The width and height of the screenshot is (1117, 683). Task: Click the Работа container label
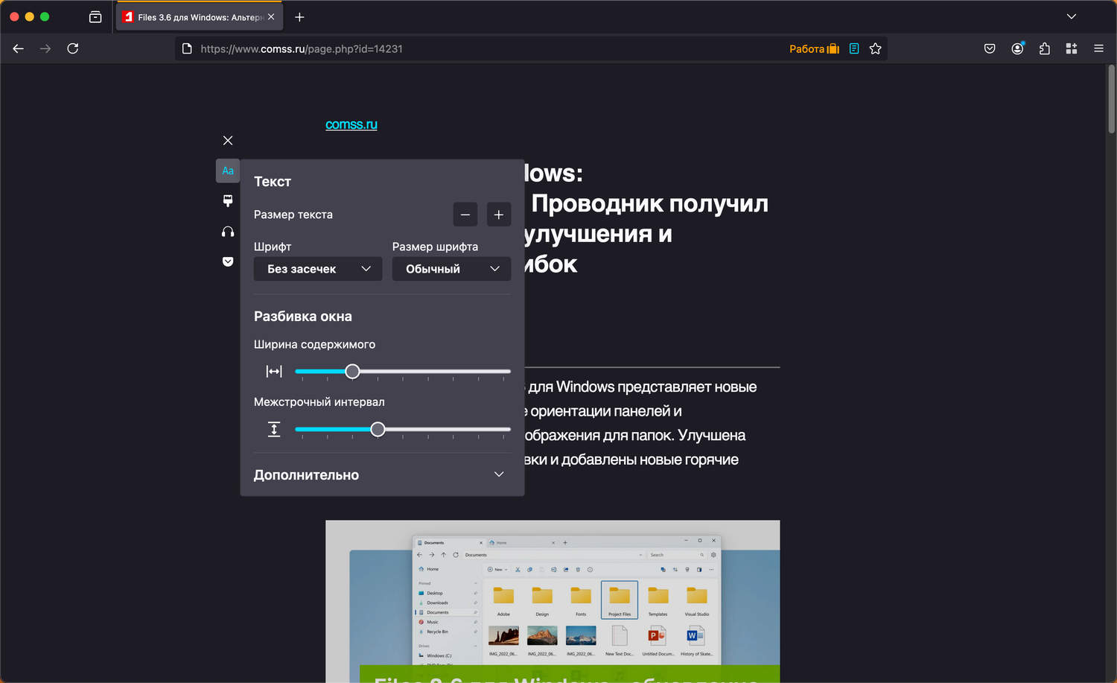[814, 48]
